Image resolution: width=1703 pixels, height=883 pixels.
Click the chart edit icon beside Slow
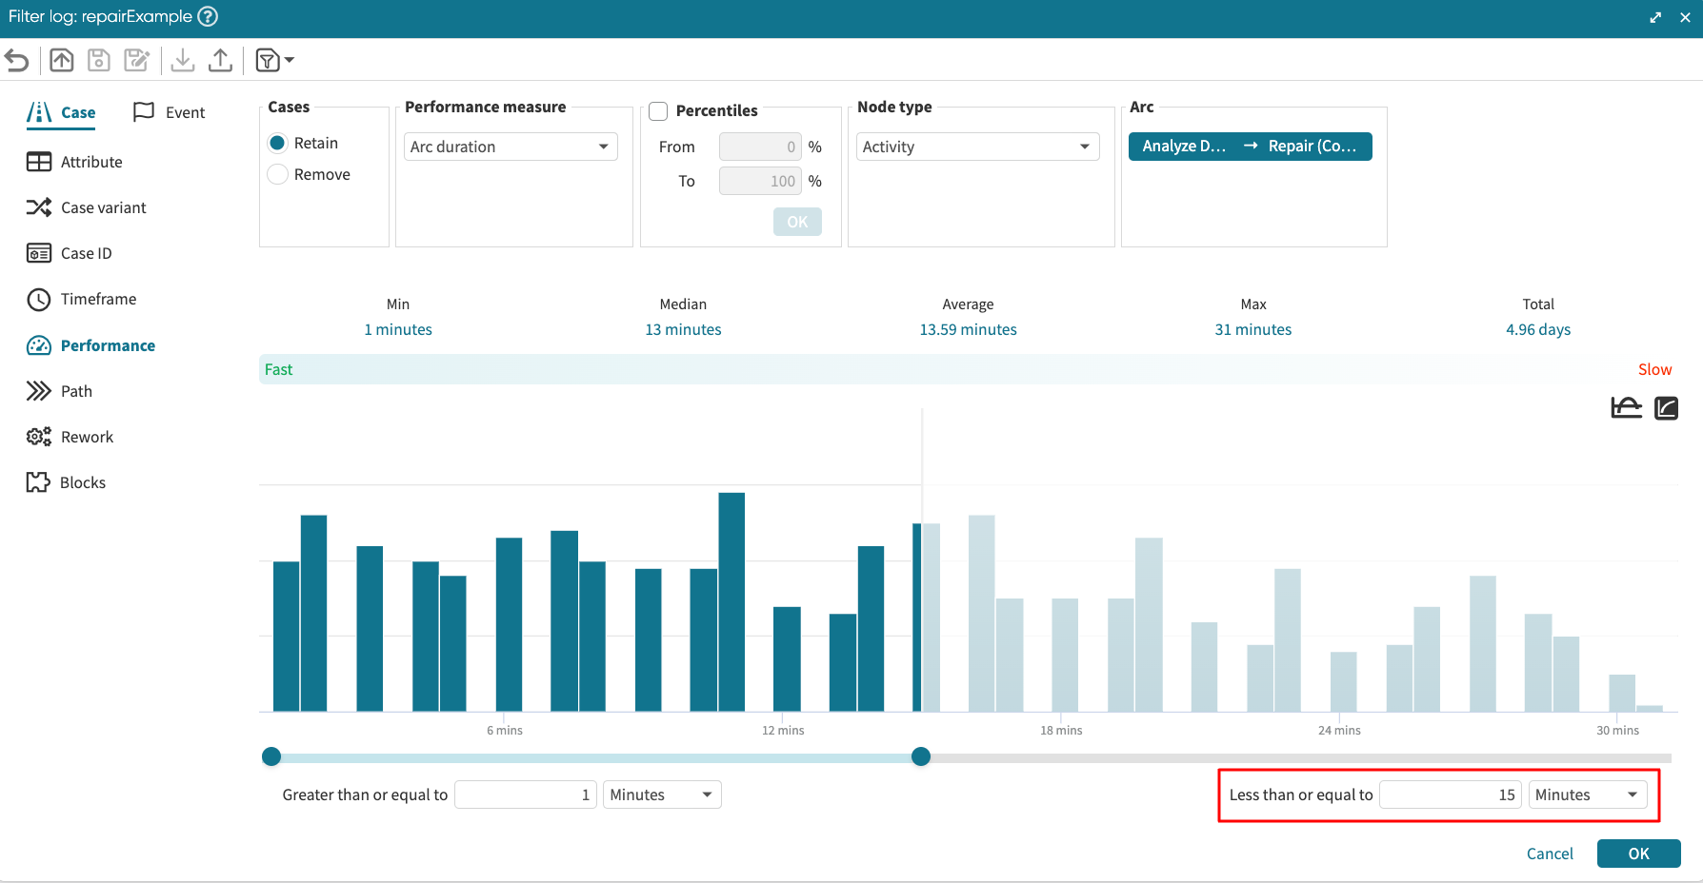[x=1666, y=408]
